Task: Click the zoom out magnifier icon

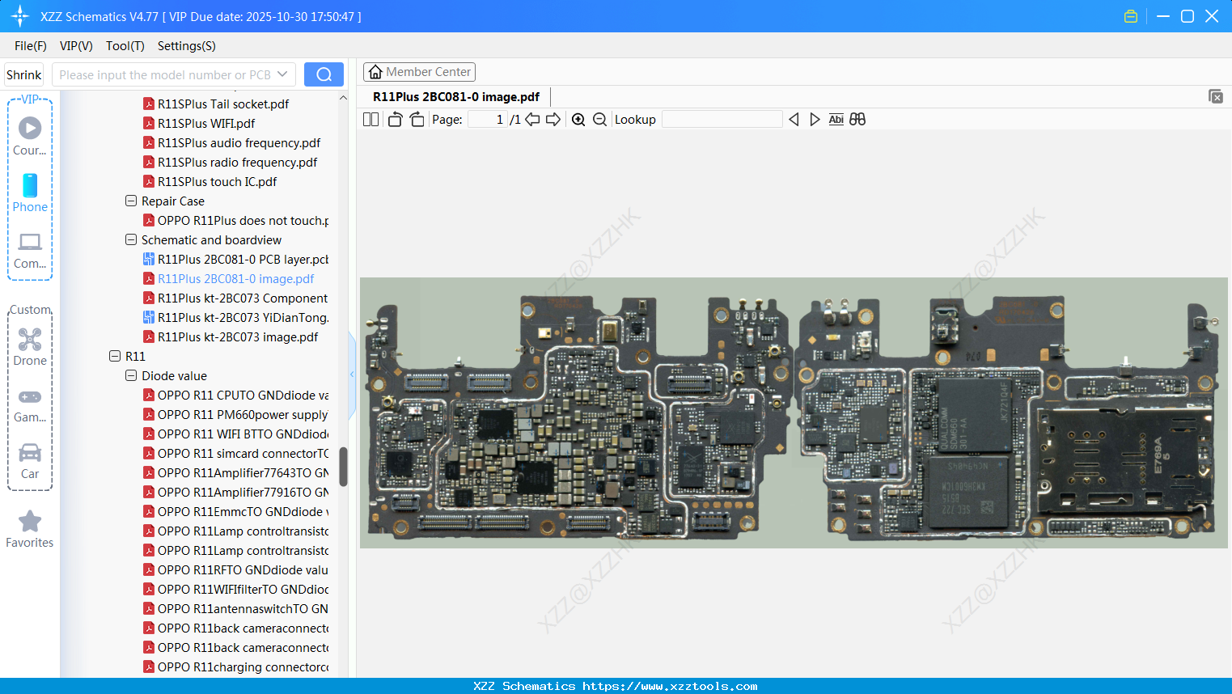Action: pyautogui.click(x=599, y=120)
